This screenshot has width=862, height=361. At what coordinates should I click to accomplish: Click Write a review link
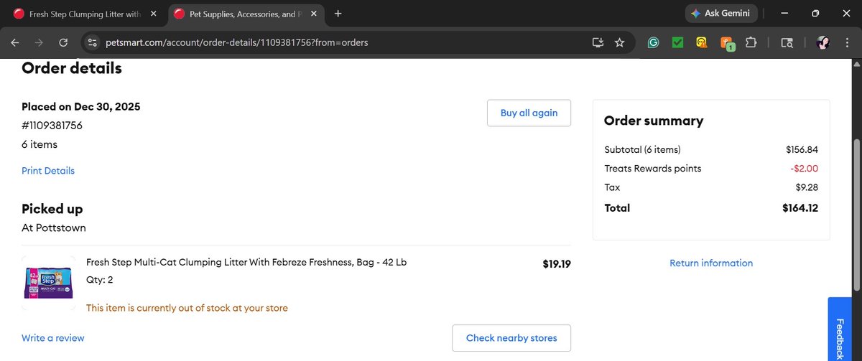pos(53,338)
